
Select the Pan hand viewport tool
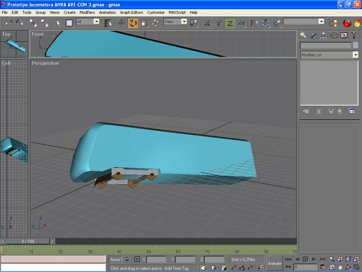click(340, 267)
